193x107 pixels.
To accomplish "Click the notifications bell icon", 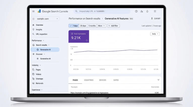I will tap(147, 11).
